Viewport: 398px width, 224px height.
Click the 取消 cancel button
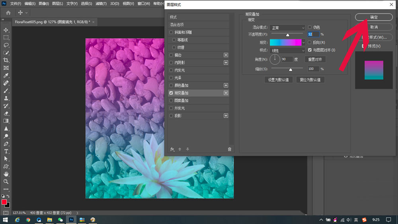coord(374,27)
